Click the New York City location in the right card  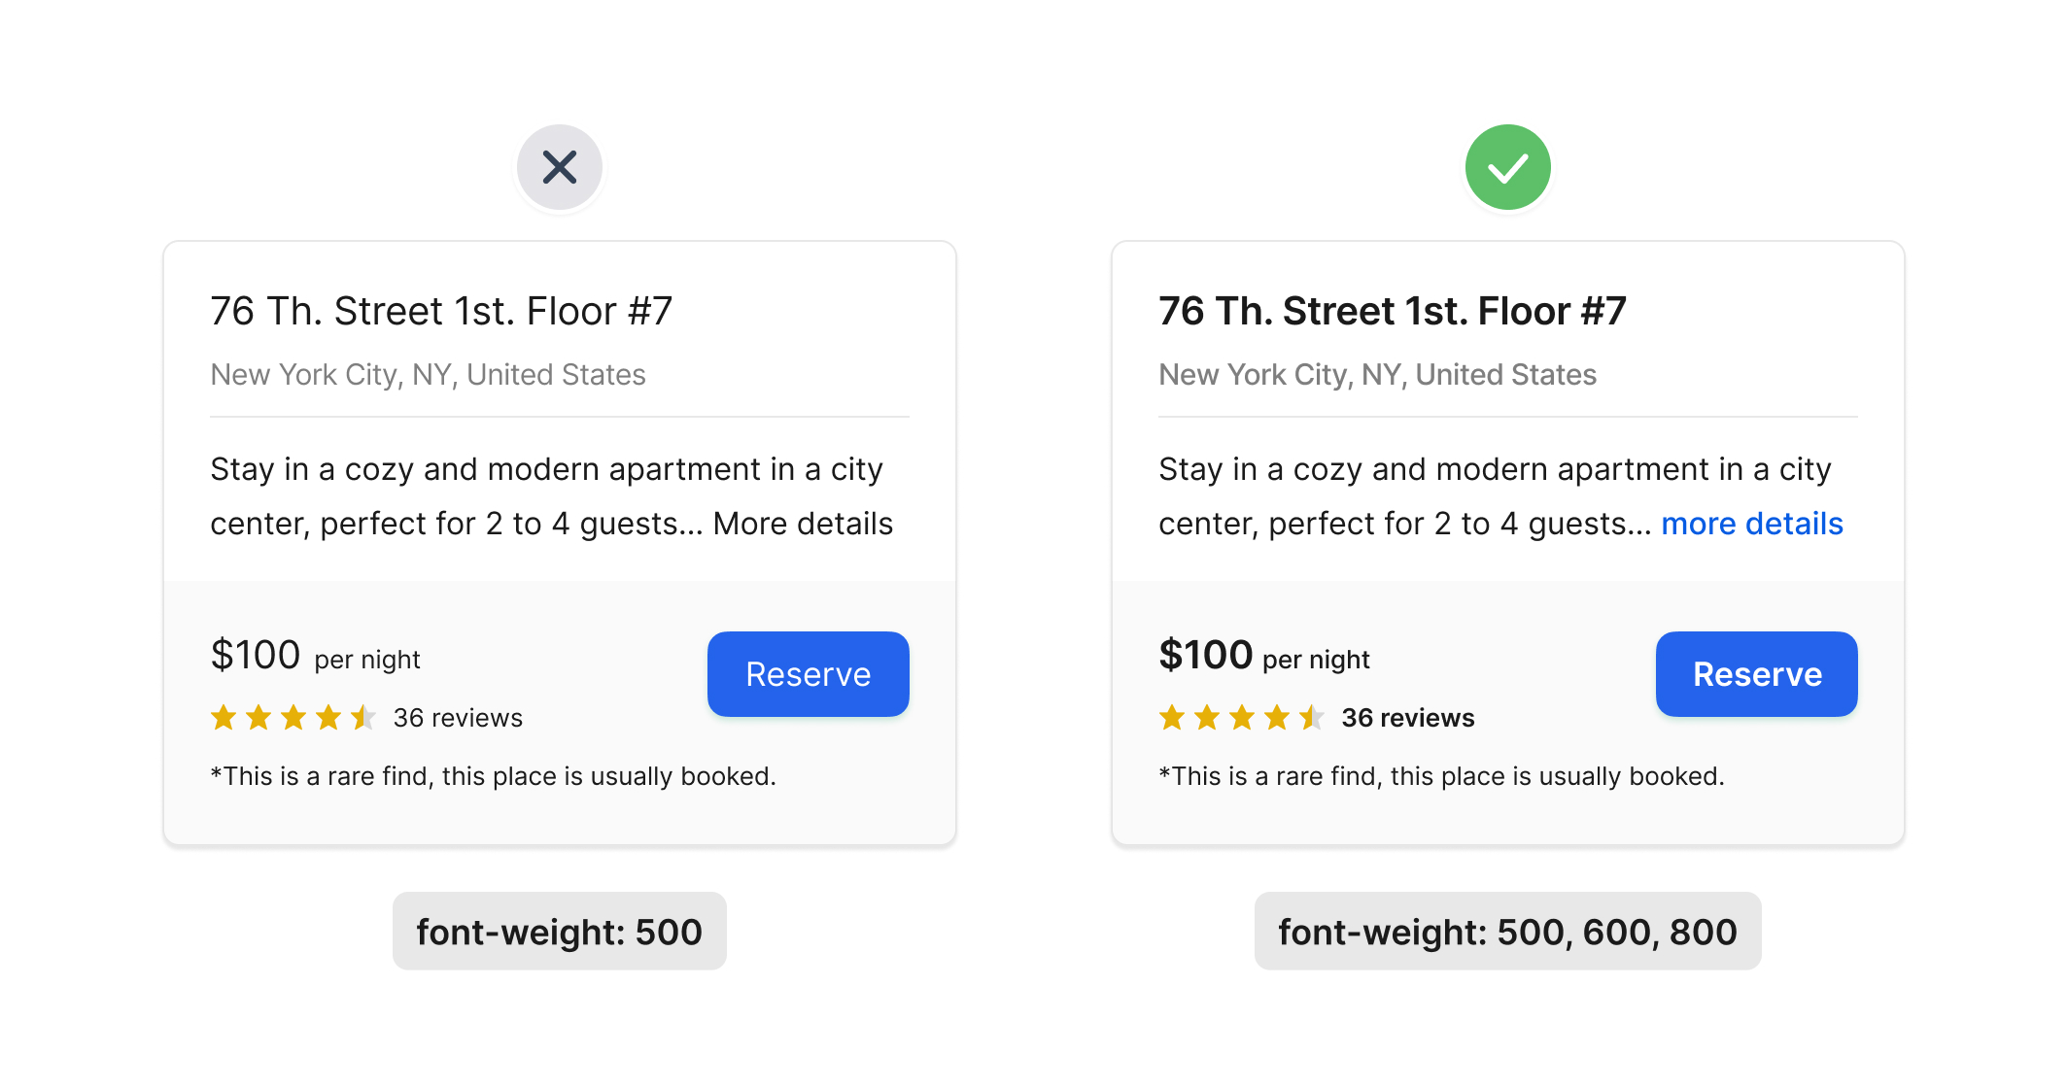click(x=1377, y=375)
